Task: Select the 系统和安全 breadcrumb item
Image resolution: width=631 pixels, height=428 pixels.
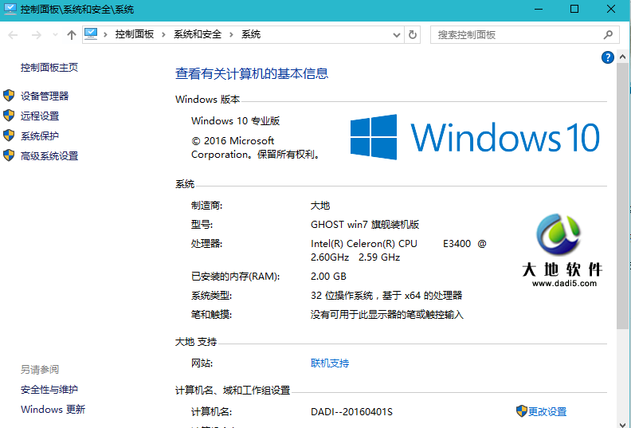Action: click(x=198, y=35)
